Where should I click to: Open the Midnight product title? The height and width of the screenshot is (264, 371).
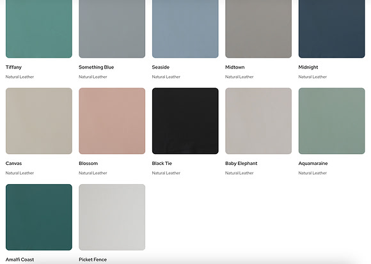tap(308, 67)
